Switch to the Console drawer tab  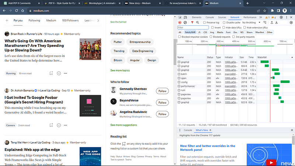(x=188, y=130)
